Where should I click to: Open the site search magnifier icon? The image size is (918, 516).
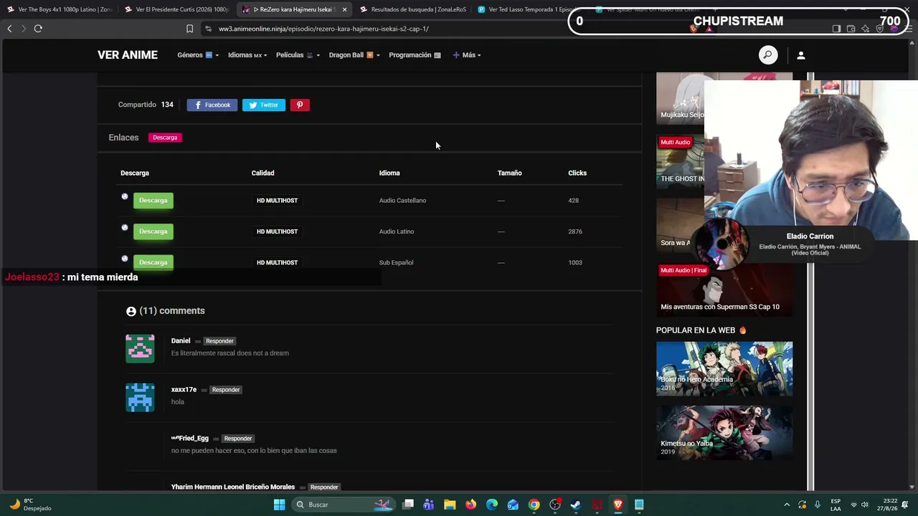click(x=768, y=55)
